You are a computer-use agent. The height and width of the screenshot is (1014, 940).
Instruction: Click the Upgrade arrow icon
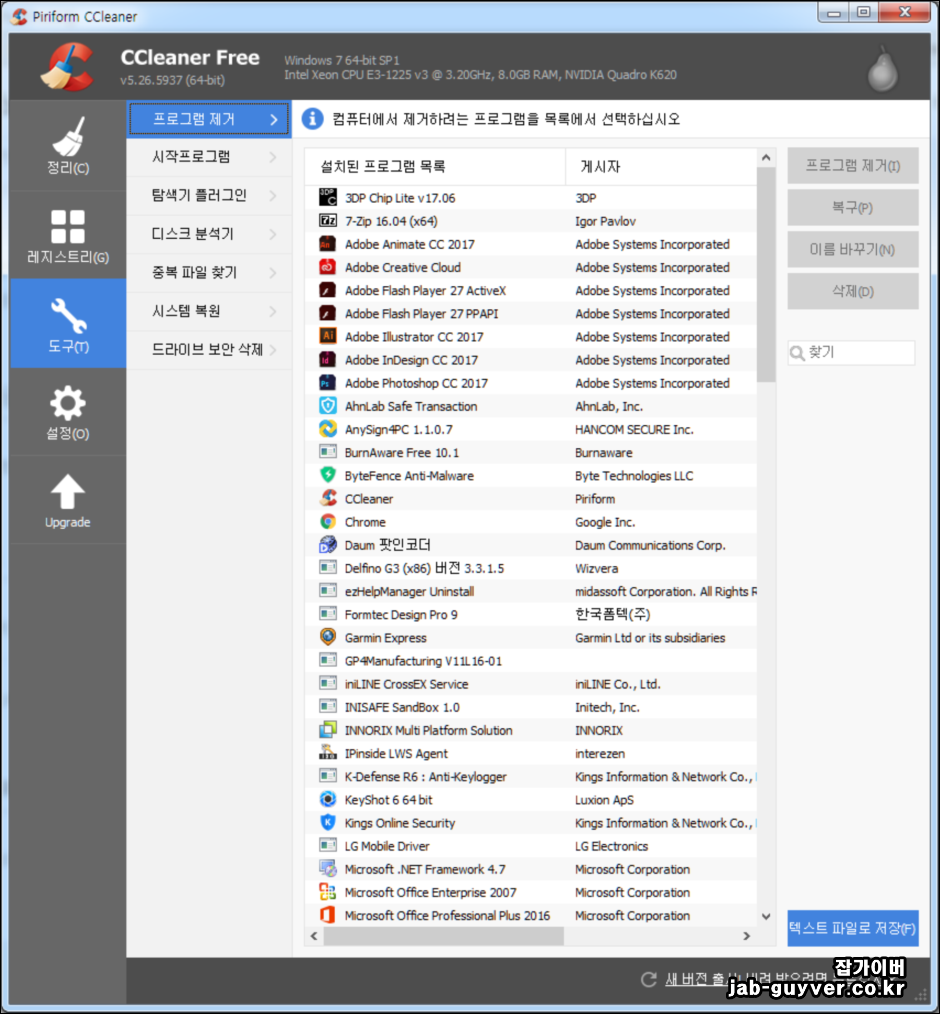(x=68, y=492)
